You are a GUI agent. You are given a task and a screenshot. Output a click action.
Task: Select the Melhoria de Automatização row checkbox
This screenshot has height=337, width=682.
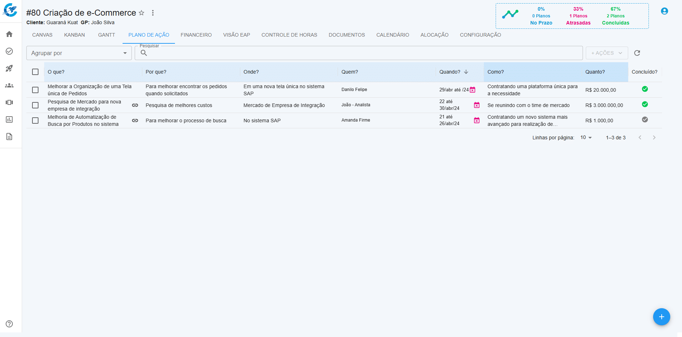click(x=35, y=121)
